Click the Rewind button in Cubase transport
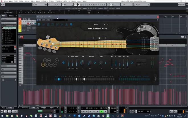Image resolution: width=188 pixels, height=118 pixels. pyautogui.click(x=86, y=111)
